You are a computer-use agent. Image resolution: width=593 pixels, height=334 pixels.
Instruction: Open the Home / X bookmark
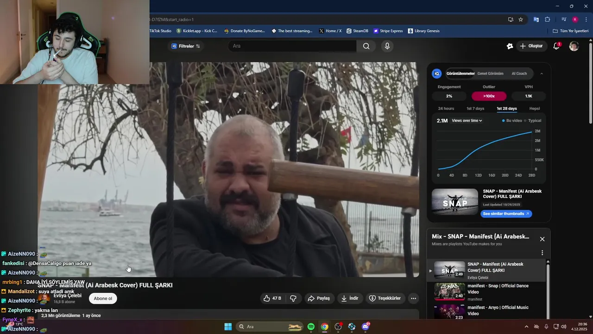coord(330,31)
